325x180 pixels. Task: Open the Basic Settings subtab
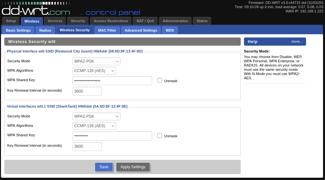click(18, 30)
